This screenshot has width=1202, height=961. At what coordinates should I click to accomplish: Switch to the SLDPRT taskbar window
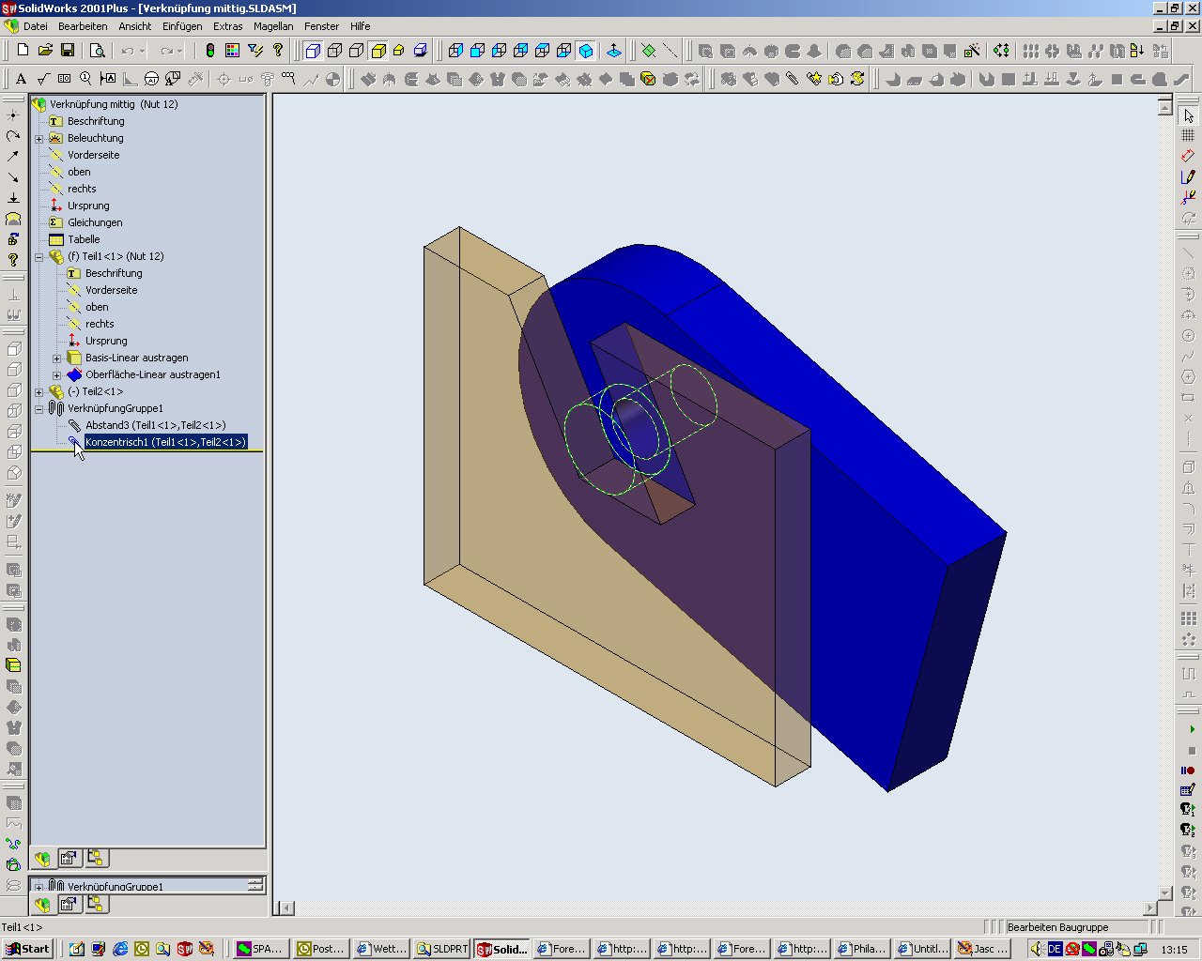(x=441, y=949)
